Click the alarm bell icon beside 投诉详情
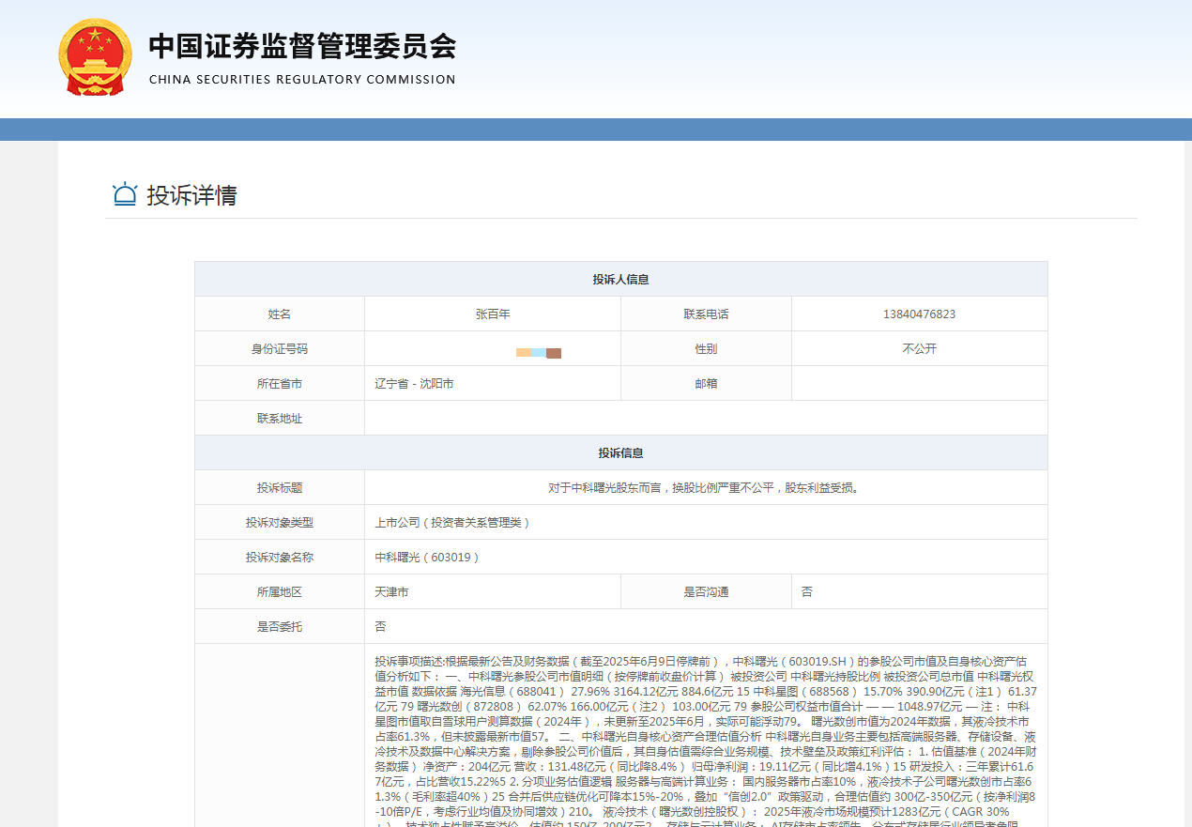 [125, 194]
